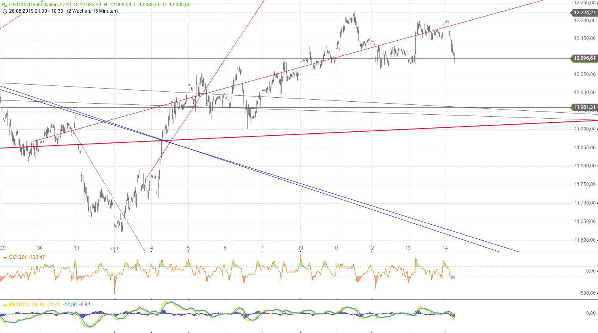Select the 12.224,27 price line tag
The height and width of the screenshot is (333, 598).
pos(584,13)
